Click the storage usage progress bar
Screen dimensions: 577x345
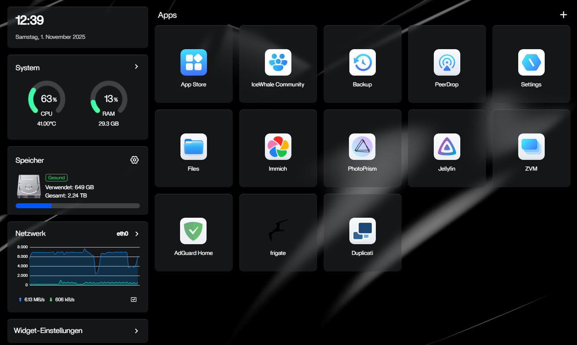click(x=77, y=206)
